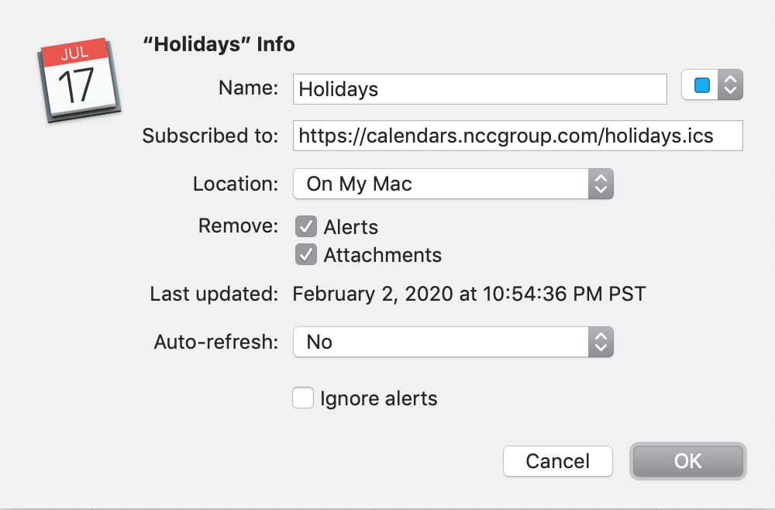Uncheck the Attachments checkbox
Viewport: 775px width, 510px height.
[306, 254]
